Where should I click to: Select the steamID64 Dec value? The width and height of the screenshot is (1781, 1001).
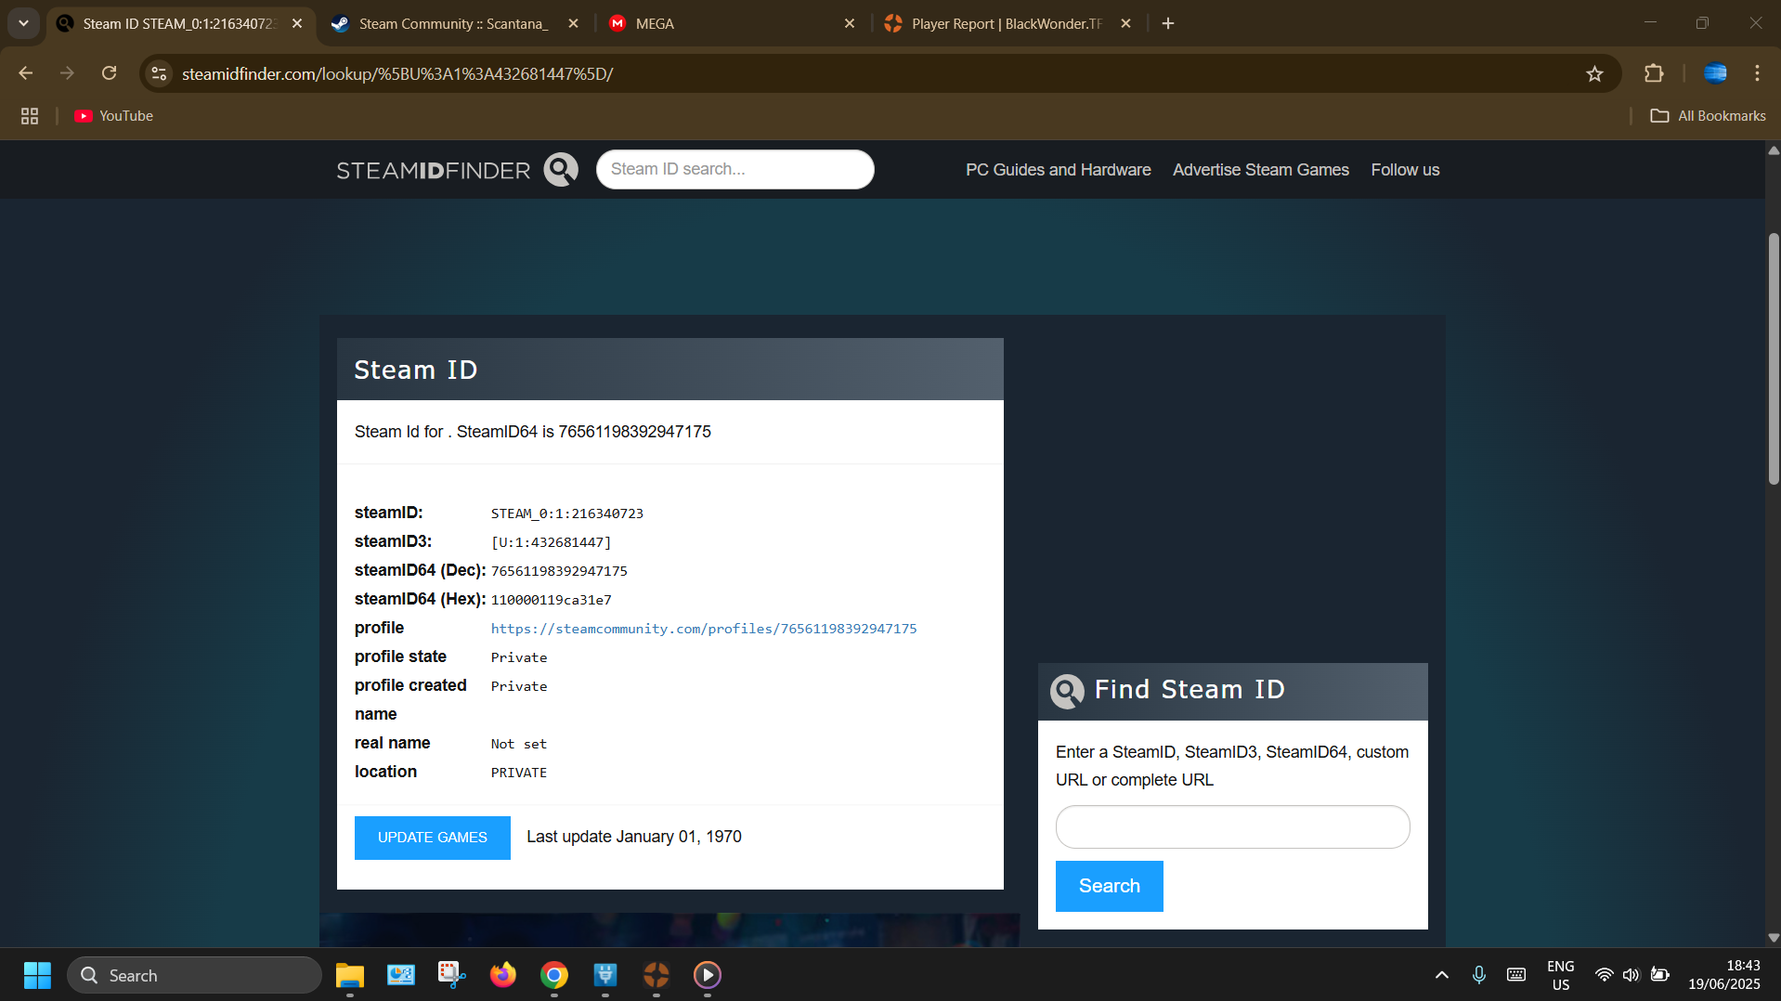click(x=559, y=571)
